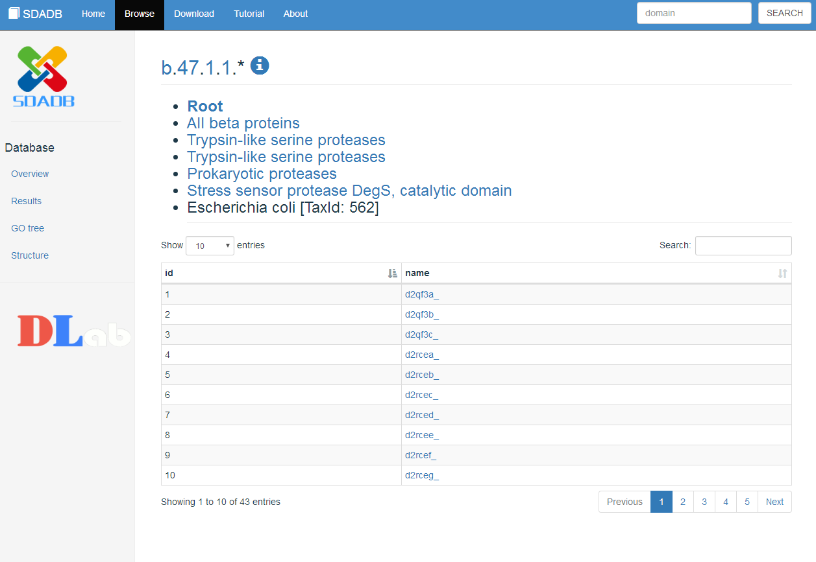Open the About menu item
Viewport: 816px width, 562px height.
(x=295, y=14)
